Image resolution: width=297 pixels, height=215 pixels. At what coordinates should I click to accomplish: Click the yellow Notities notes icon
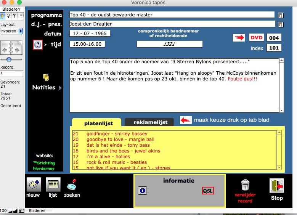click(x=46, y=77)
